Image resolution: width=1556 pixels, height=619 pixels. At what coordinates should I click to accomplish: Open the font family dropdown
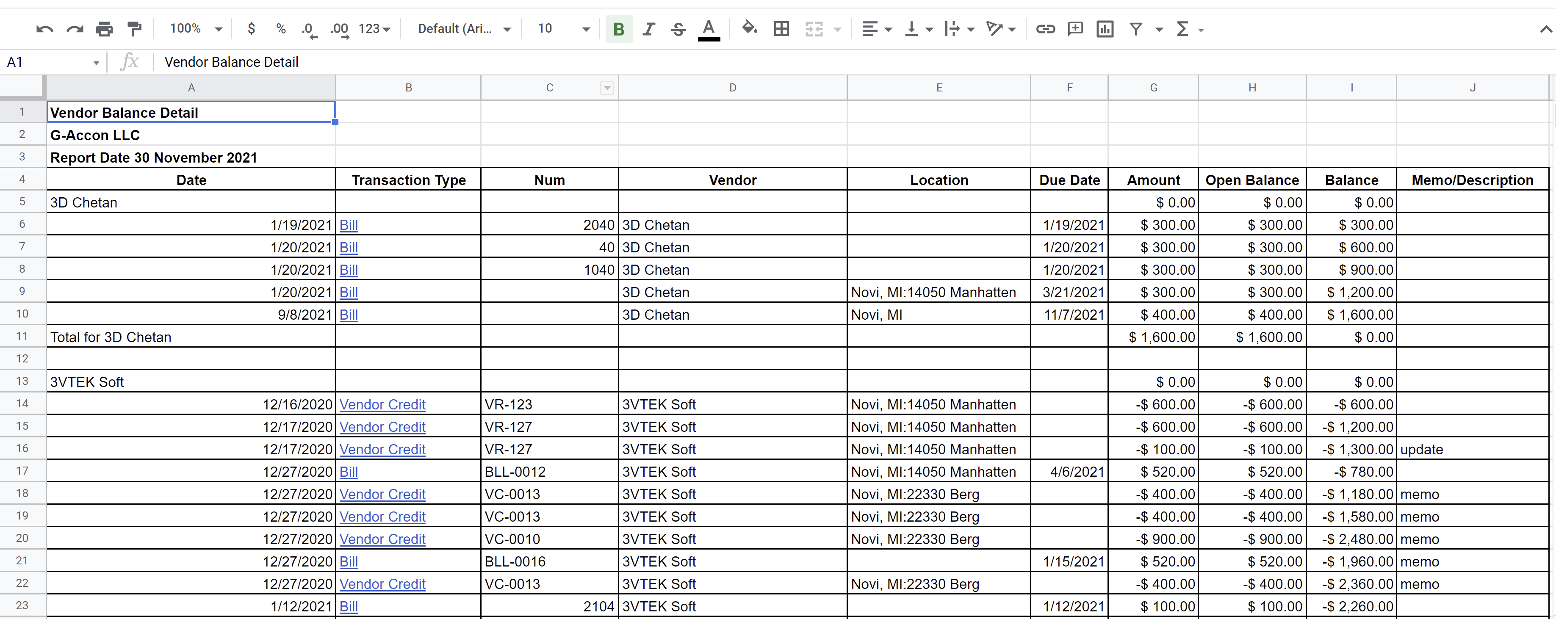(x=464, y=29)
